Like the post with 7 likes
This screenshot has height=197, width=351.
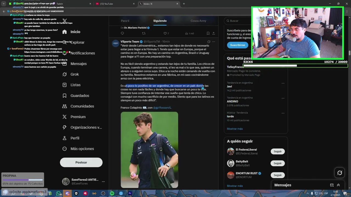pos(166,33)
